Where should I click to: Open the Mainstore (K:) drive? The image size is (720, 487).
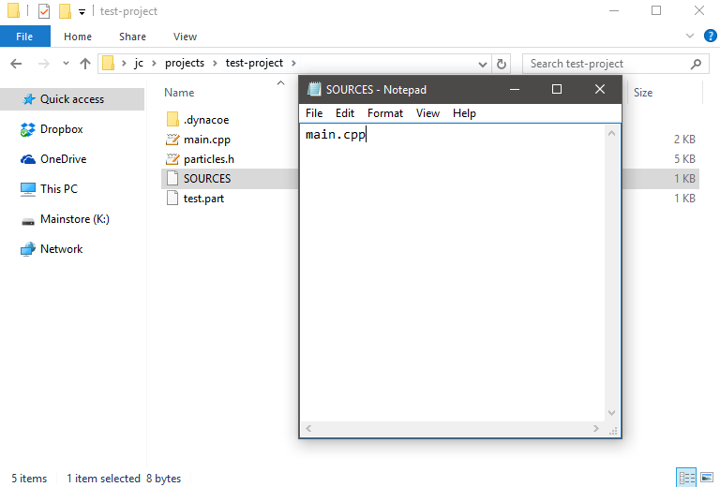pyautogui.click(x=74, y=219)
